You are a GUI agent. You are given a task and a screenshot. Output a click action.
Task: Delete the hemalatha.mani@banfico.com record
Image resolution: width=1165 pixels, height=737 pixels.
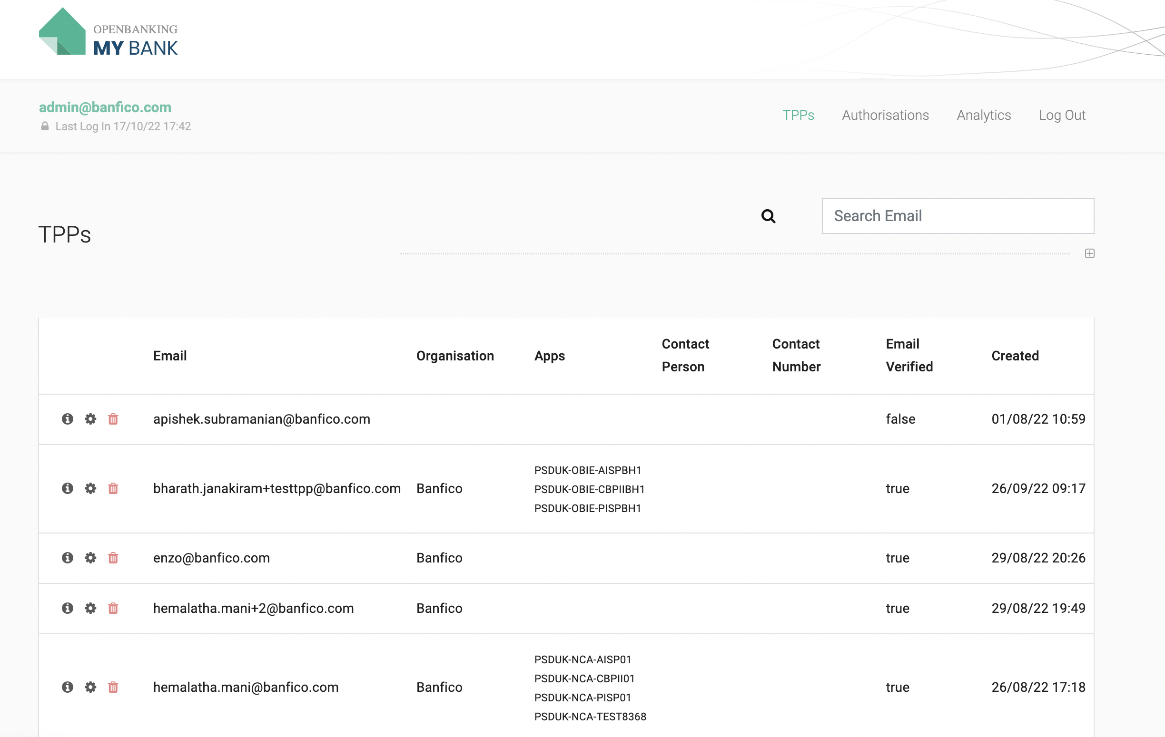[x=114, y=687]
